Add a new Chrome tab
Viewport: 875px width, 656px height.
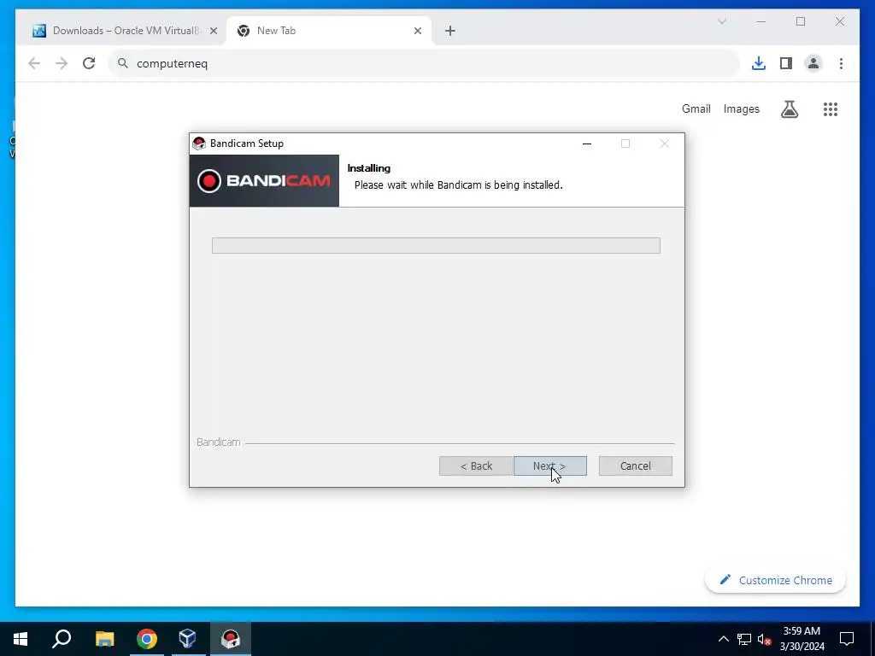point(449,32)
